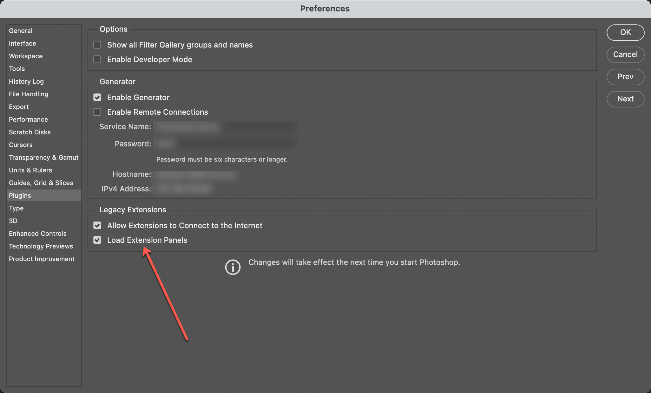The height and width of the screenshot is (393, 651).
Task: Uncheck Allow Extensions to Connect to the Internet
Action: tap(97, 225)
